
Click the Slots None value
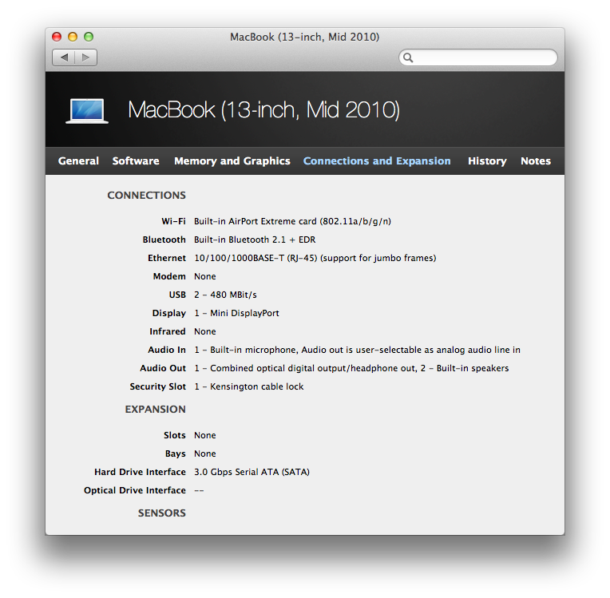pyautogui.click(x=205, y=435)
